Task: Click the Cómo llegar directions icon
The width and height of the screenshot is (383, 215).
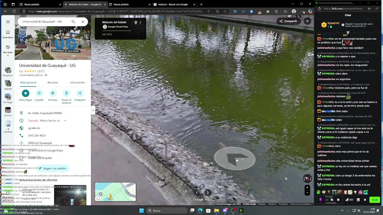Action: [25, 93]
